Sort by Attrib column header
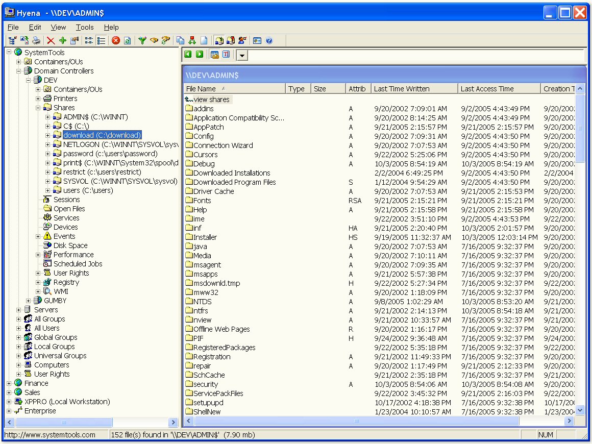 click(358, 89)
